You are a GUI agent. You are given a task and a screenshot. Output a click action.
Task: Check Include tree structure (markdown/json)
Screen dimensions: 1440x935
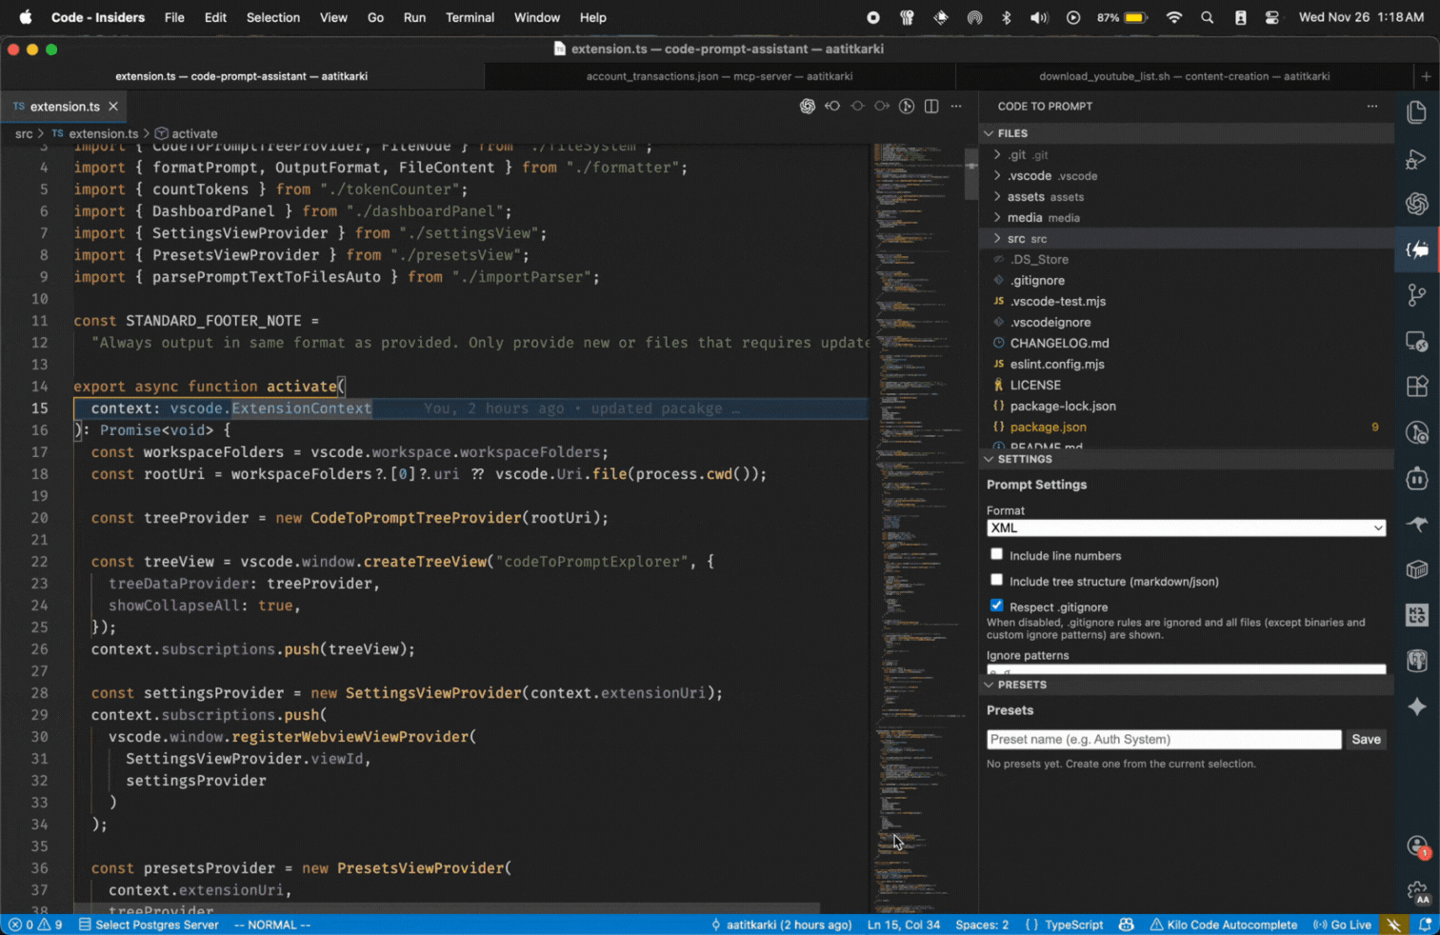click(x=996, y=579)
